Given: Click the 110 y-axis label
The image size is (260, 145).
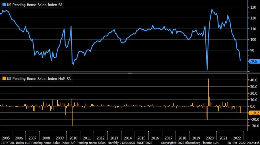Looking at the screenshot, I should pos(253,29).
